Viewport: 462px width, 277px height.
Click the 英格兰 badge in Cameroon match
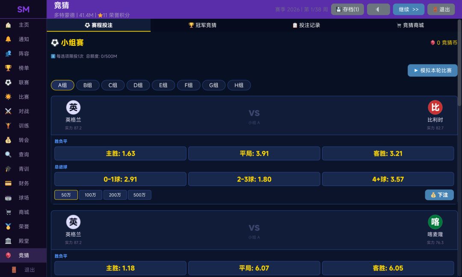click(74, 222)
